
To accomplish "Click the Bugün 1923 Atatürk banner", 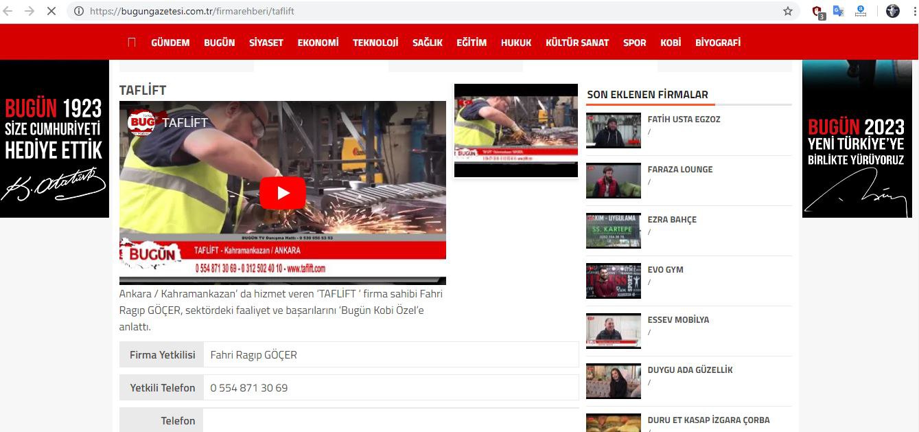I will coord(54,139).
